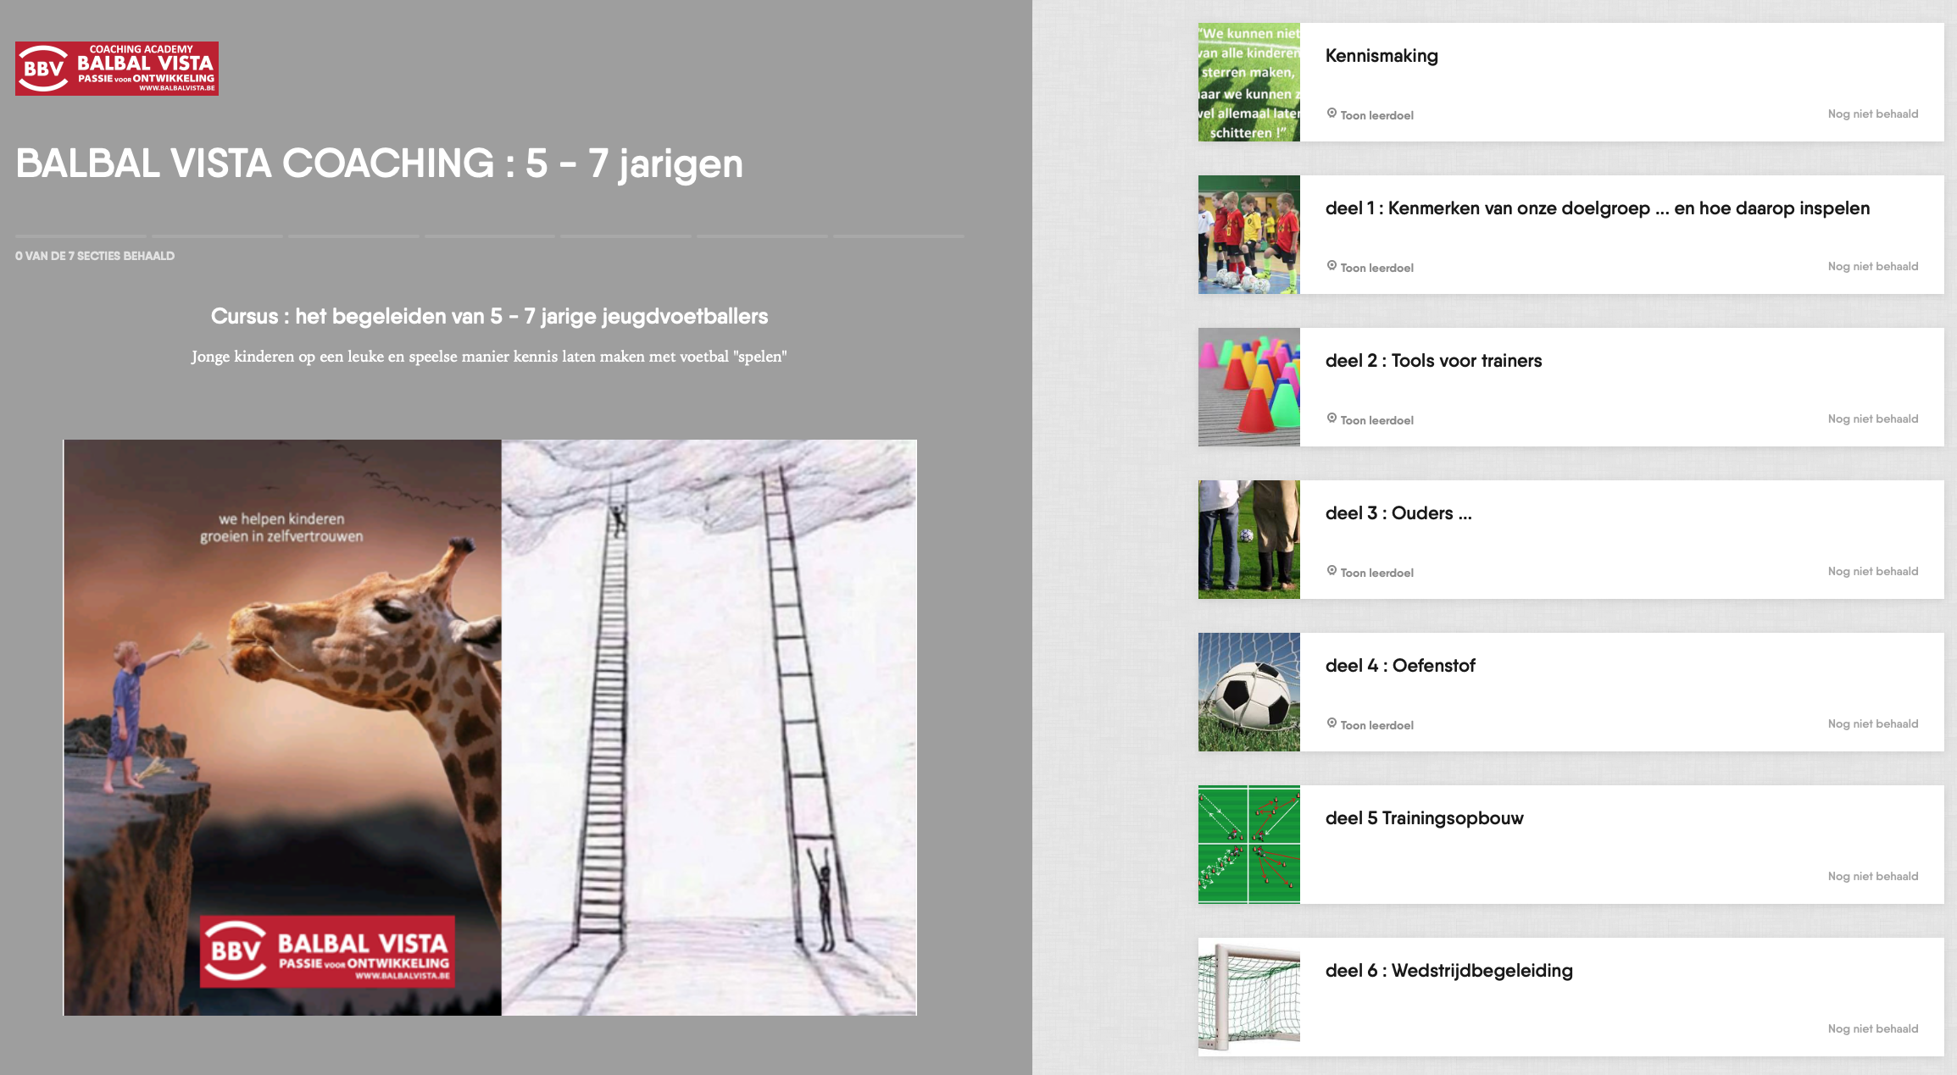Viewport: 1957px width, 1075px height.
Task: Open deel 1 : Kenmerken van onze doelgroep
Action: (x=1597, y=208)
